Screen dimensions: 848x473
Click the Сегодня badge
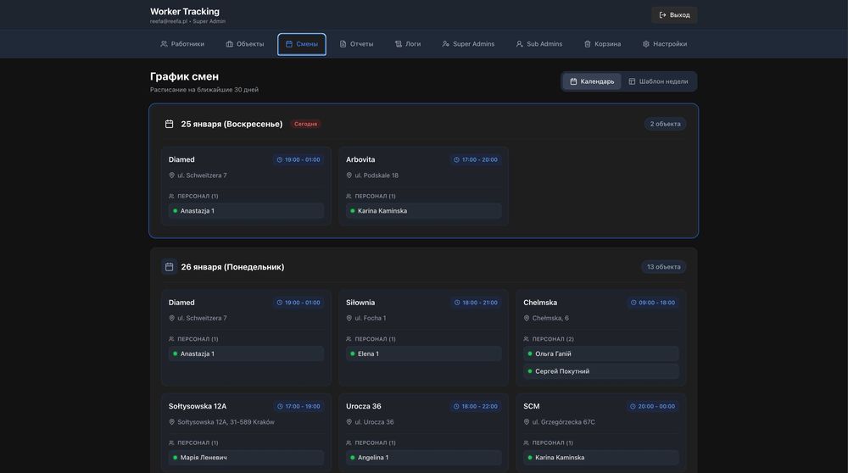(x=305, y=124)
